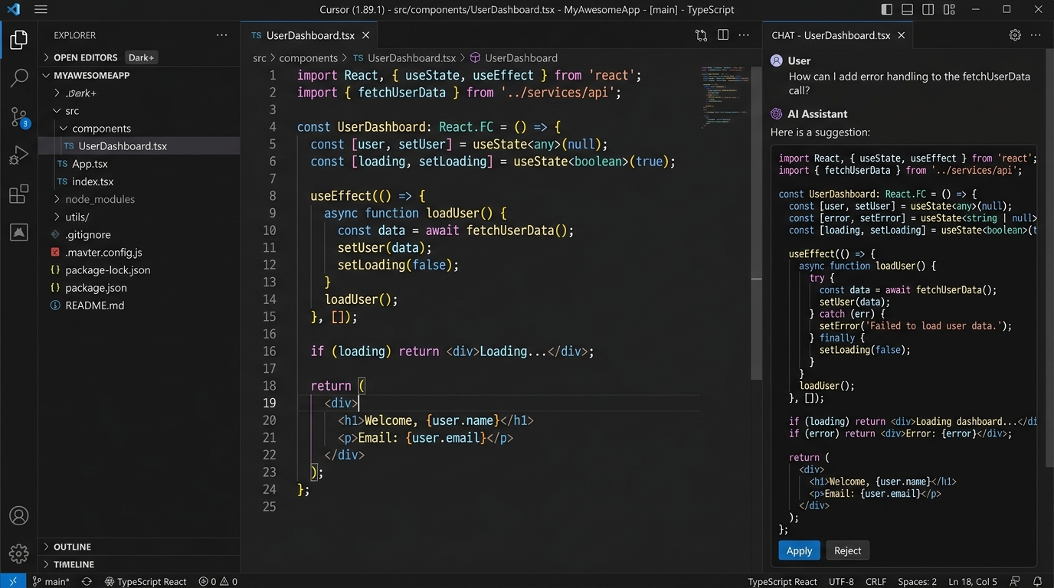Toggle the bottom panel layout button
The width and height of the screenshot is (1054, 588).
[908, 10]
